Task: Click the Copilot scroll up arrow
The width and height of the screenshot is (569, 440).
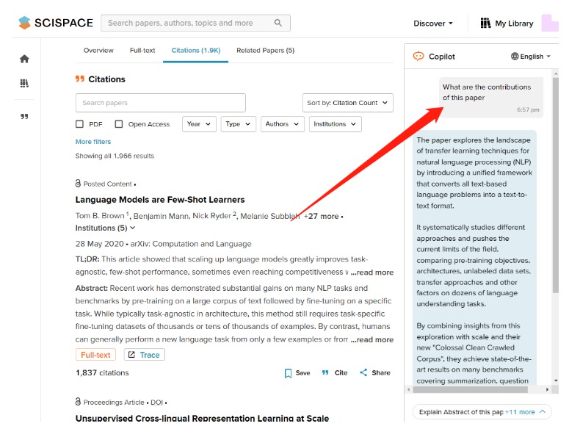Action: 556,73
